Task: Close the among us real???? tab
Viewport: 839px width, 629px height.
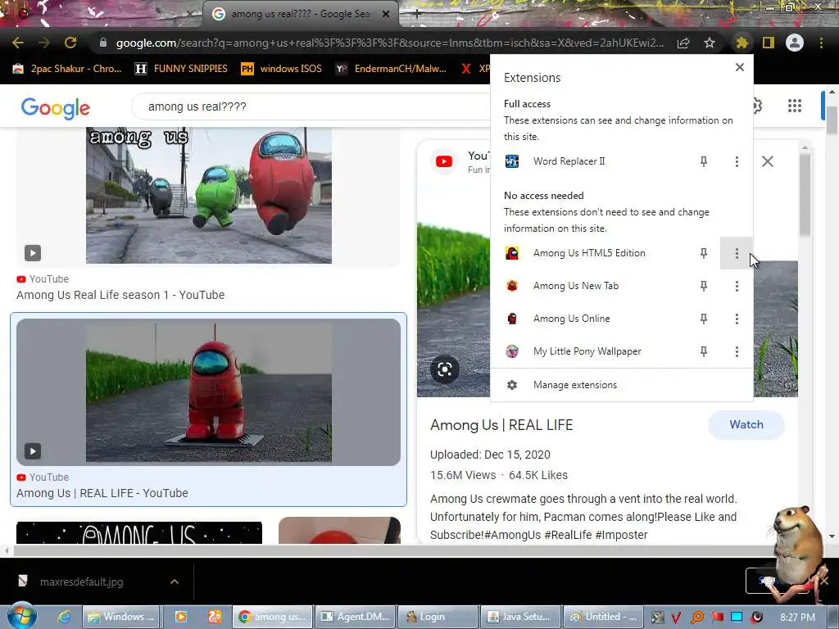Action: (386, 14)
